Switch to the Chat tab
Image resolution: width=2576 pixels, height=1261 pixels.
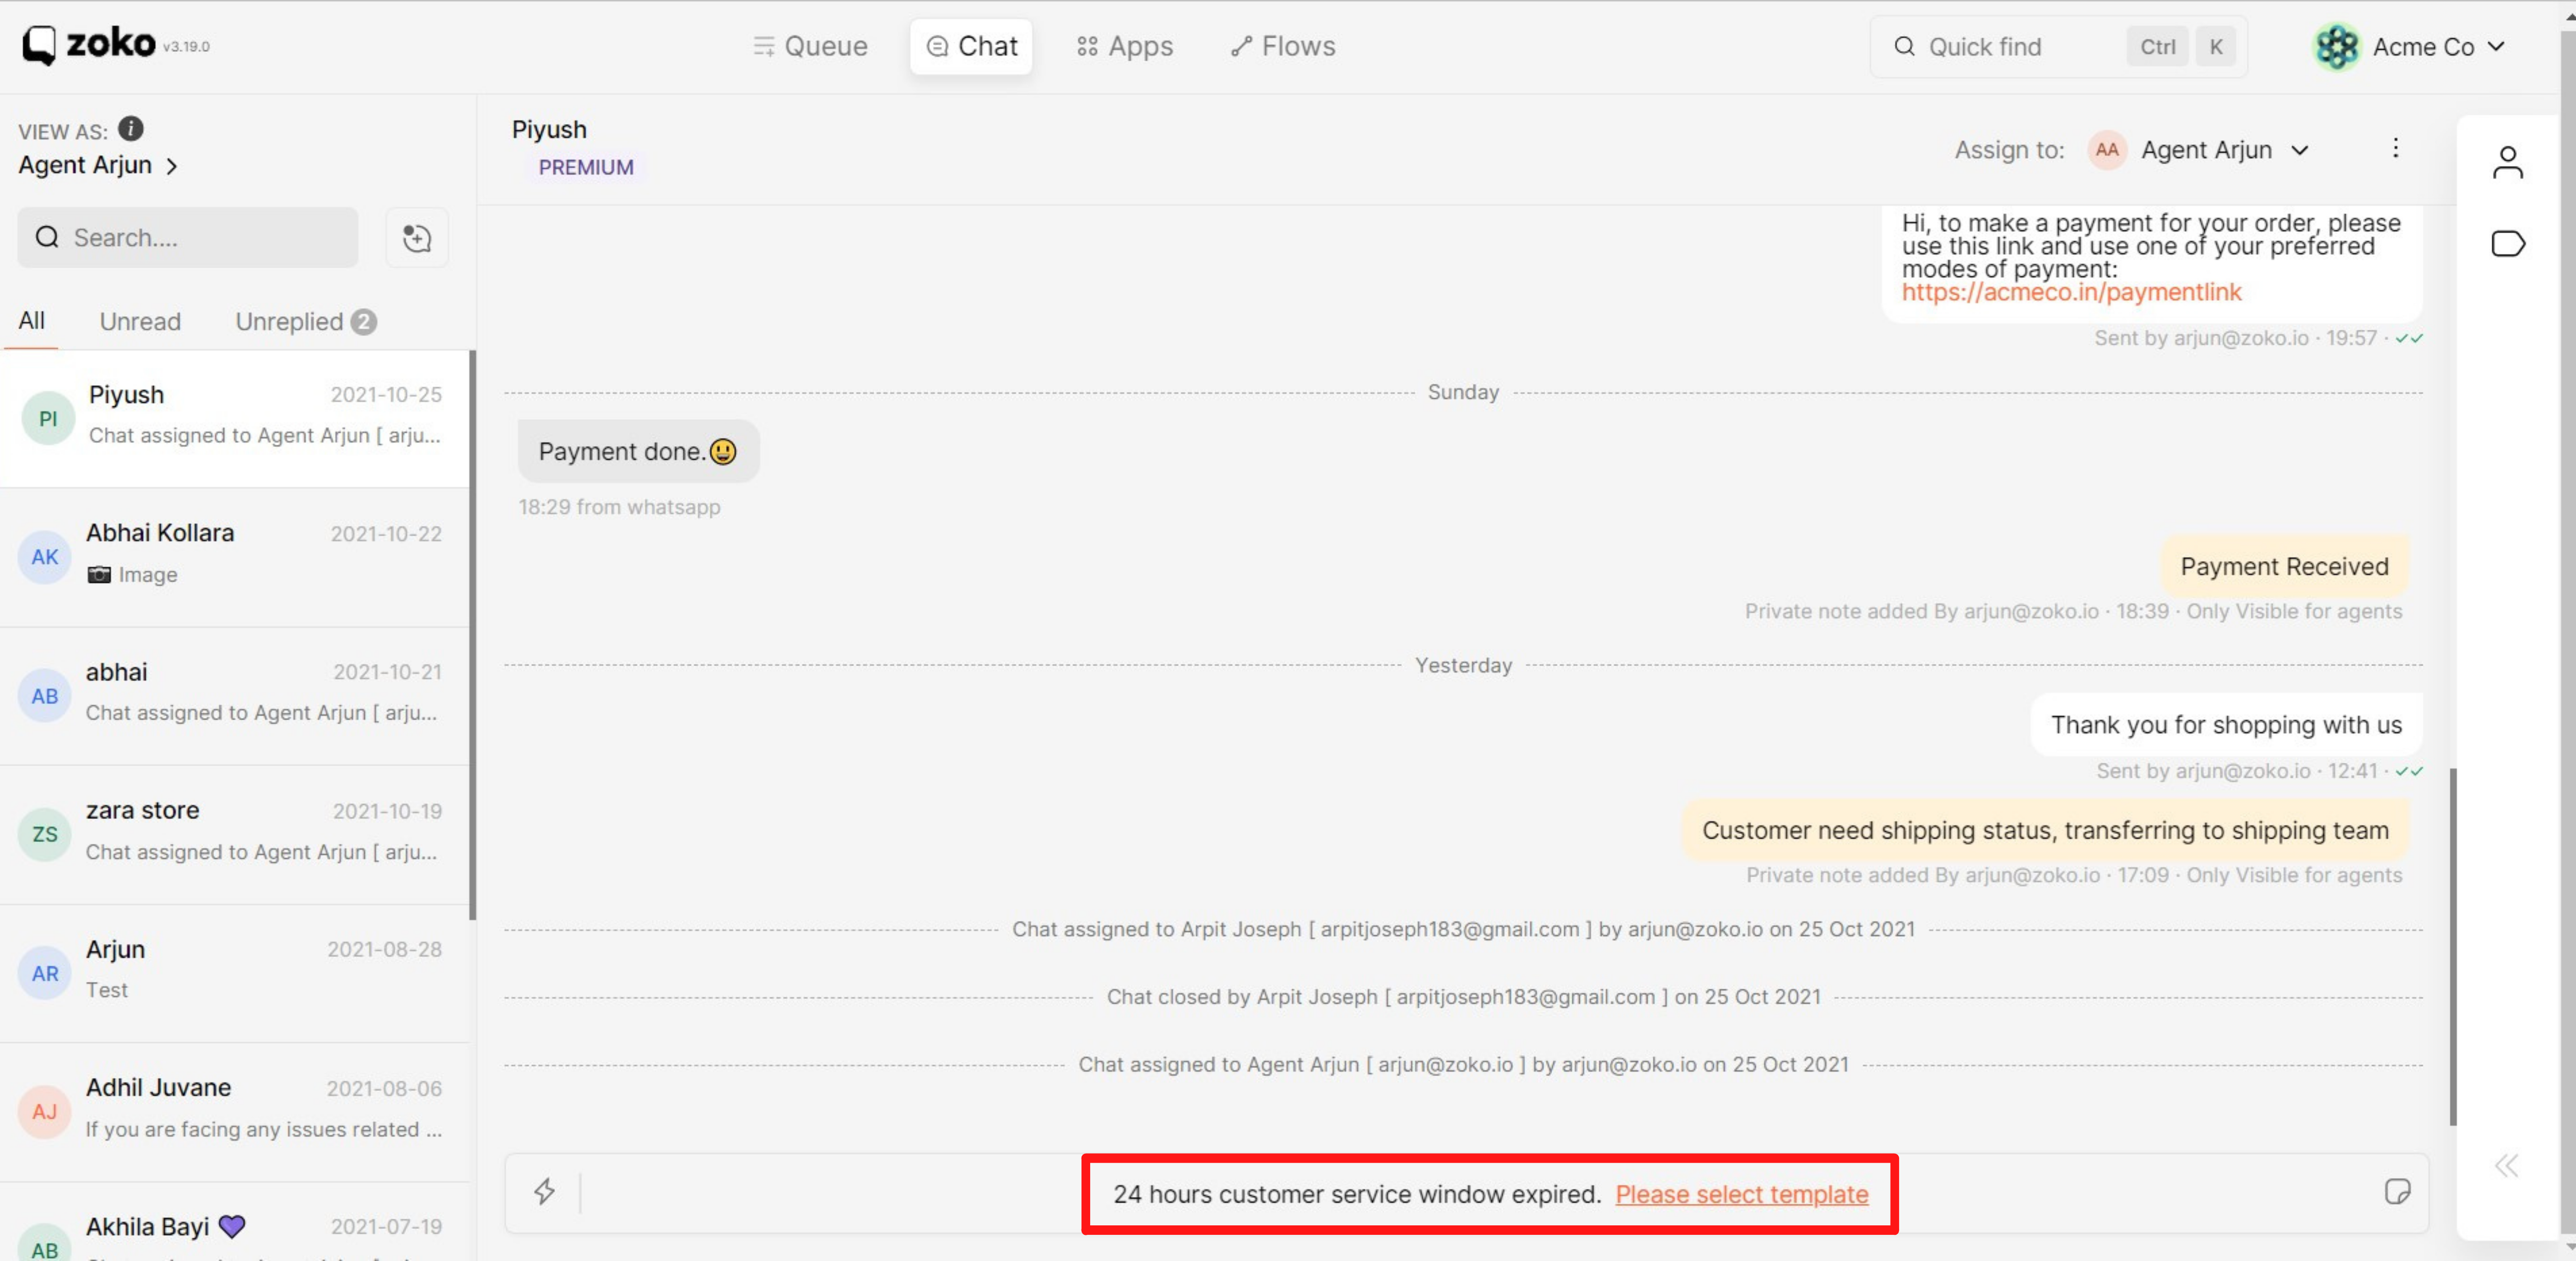pyautogui.click(x=971, y=47)
